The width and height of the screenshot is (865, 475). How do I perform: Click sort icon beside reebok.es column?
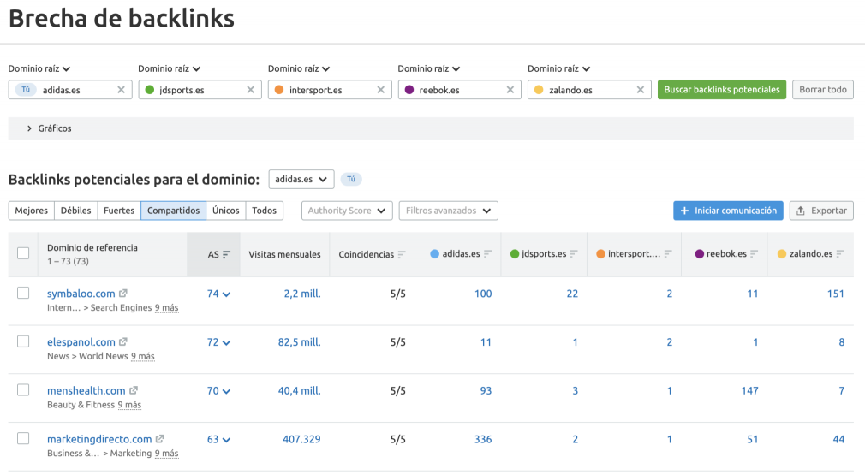coord(755,254)
